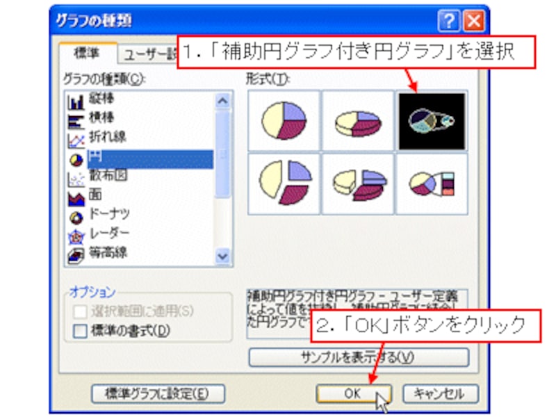Click the OK button
This screenshot has height=417, width=556.
[354, 393]
